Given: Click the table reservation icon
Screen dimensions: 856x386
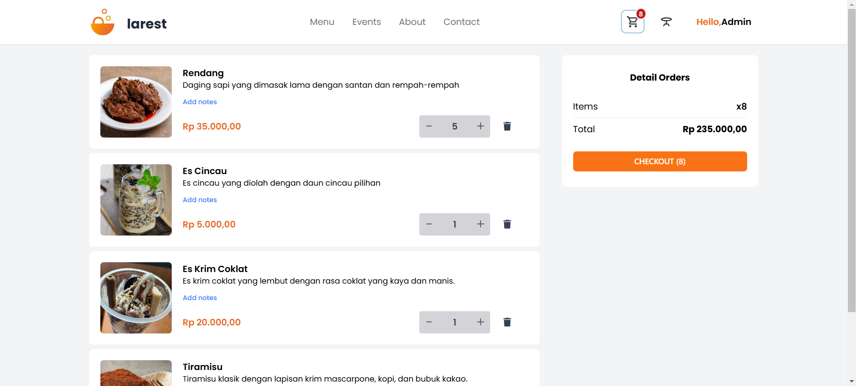Looking at the screenshot, I should point(666,22).
